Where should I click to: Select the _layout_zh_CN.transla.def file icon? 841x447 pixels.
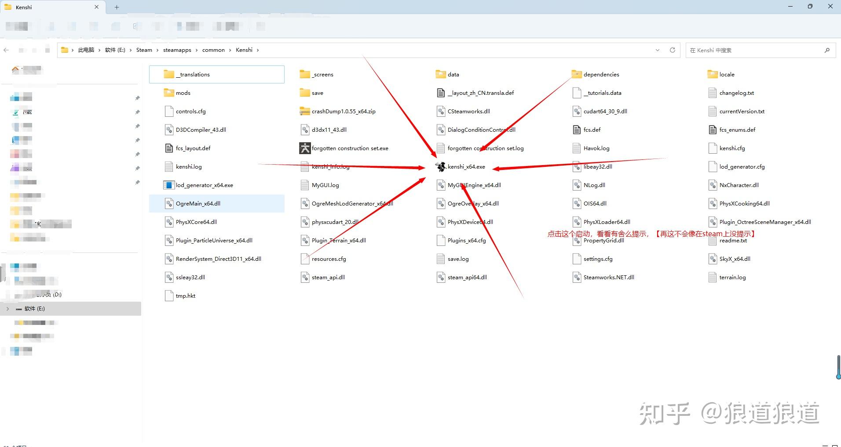(441, 93)
